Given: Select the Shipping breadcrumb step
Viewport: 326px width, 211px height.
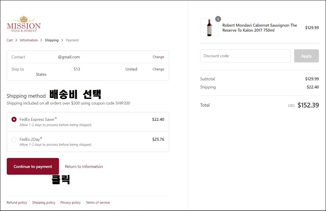Looking at the screenshot, I should coord(52,40).
